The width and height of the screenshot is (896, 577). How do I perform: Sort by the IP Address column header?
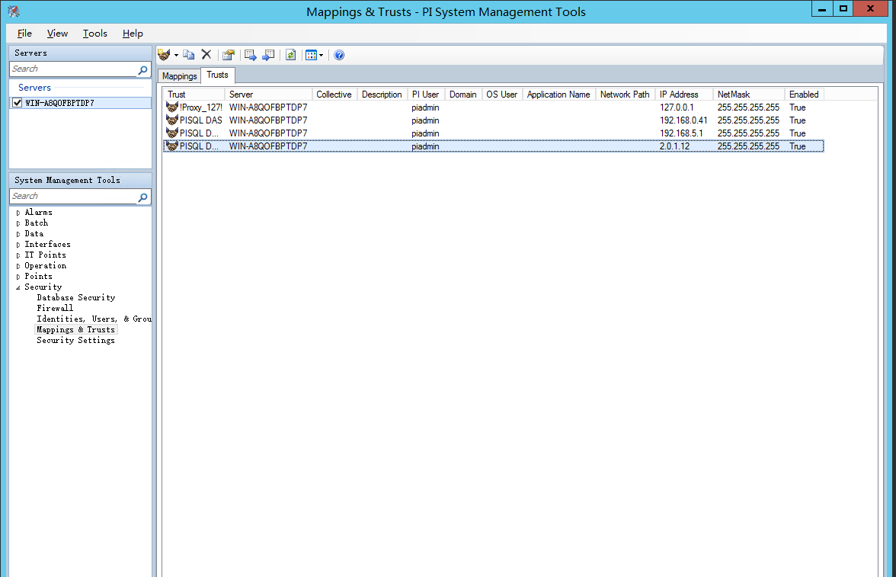click(684, 95)
